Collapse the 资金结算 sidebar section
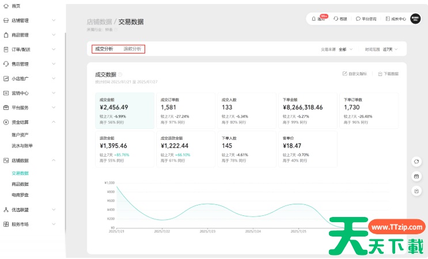 click(x=54, y=122)
